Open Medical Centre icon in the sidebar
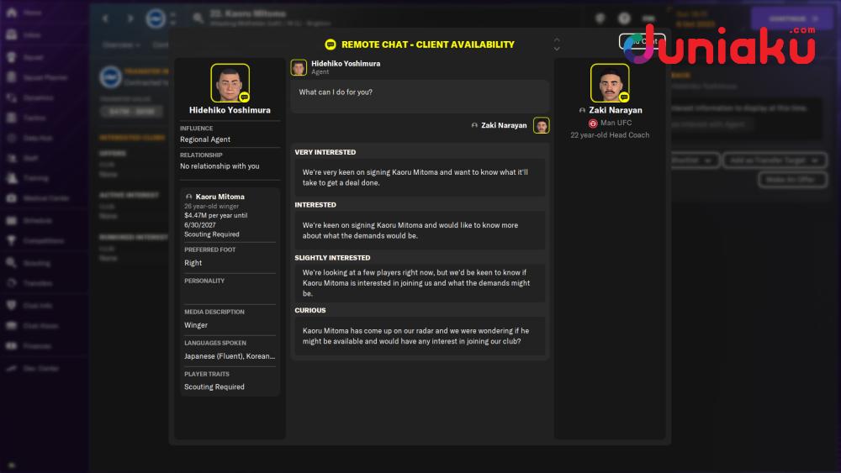This screenshot has height=473, width=841. pos(12,198)
